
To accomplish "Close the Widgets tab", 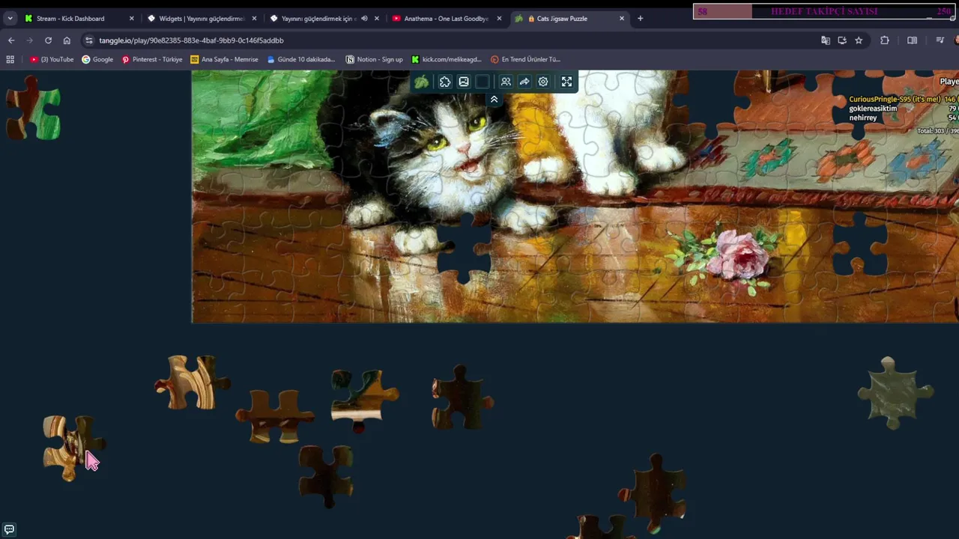I will (254, 18).
